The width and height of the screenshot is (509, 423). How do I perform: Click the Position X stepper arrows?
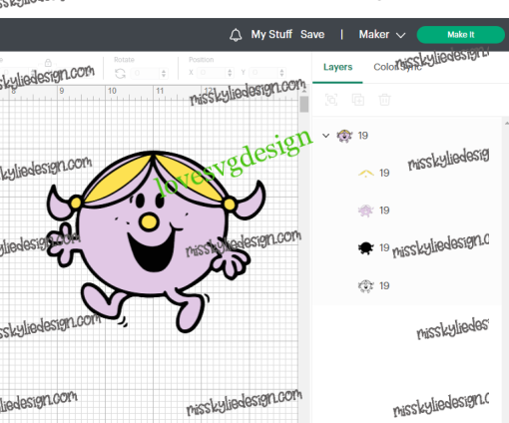(230, 73)
